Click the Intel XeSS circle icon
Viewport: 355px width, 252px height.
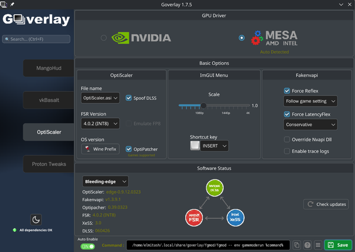click(x=235, y=217)
